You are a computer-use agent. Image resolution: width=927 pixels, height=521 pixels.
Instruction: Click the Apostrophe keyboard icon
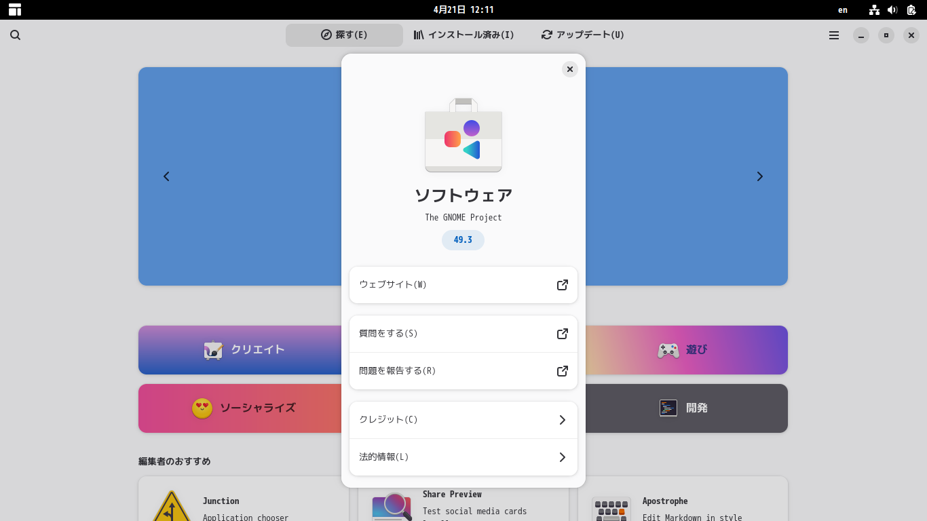click(x=611, y=509)
